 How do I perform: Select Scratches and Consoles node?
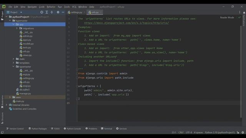24,109
